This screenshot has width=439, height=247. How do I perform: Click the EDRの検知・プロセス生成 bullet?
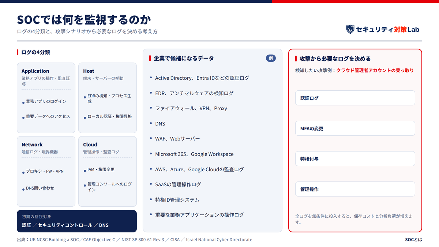(x=109, y=98)
